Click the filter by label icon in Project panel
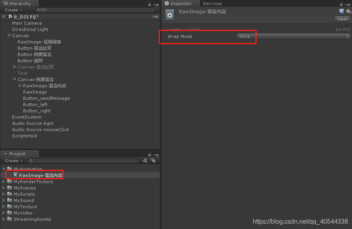352x229 pixels. point(153,160)
